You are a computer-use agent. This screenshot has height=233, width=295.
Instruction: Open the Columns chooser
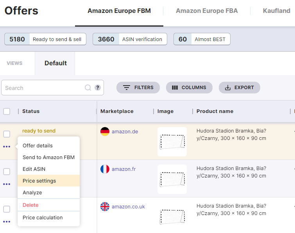click(x=189, y=88)
